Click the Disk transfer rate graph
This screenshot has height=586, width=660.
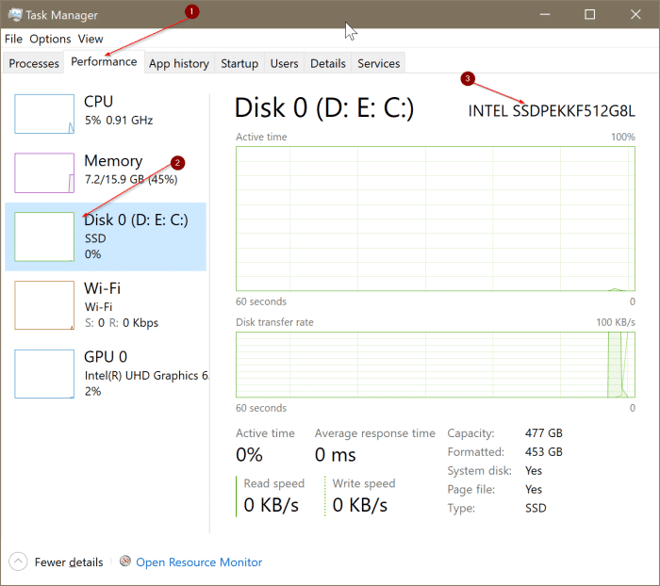(x=436, y=365)
